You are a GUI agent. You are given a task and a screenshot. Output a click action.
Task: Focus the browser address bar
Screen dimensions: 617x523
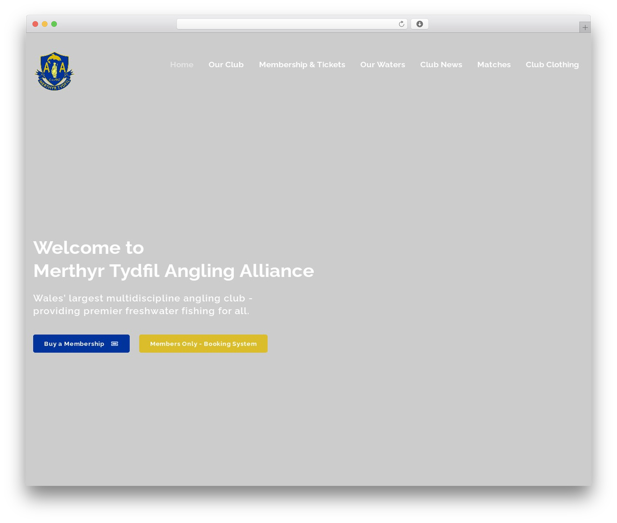pos(292,24)
